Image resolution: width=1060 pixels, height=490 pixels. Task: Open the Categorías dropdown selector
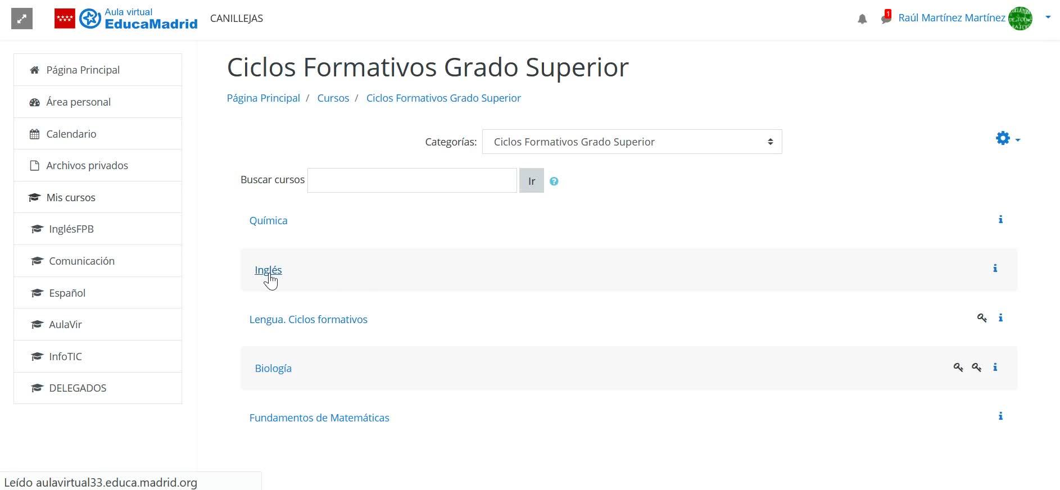coord(632,142)
